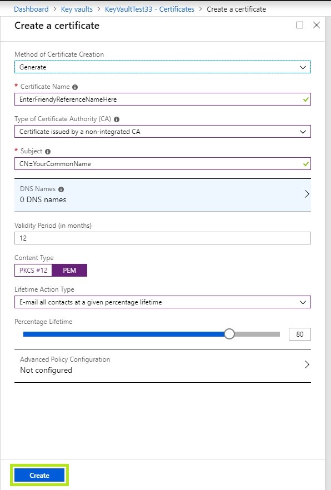This screenshot has height=490, width=331.
Task: Go to Dashboard breadcrumb
Action: point(31,9)
